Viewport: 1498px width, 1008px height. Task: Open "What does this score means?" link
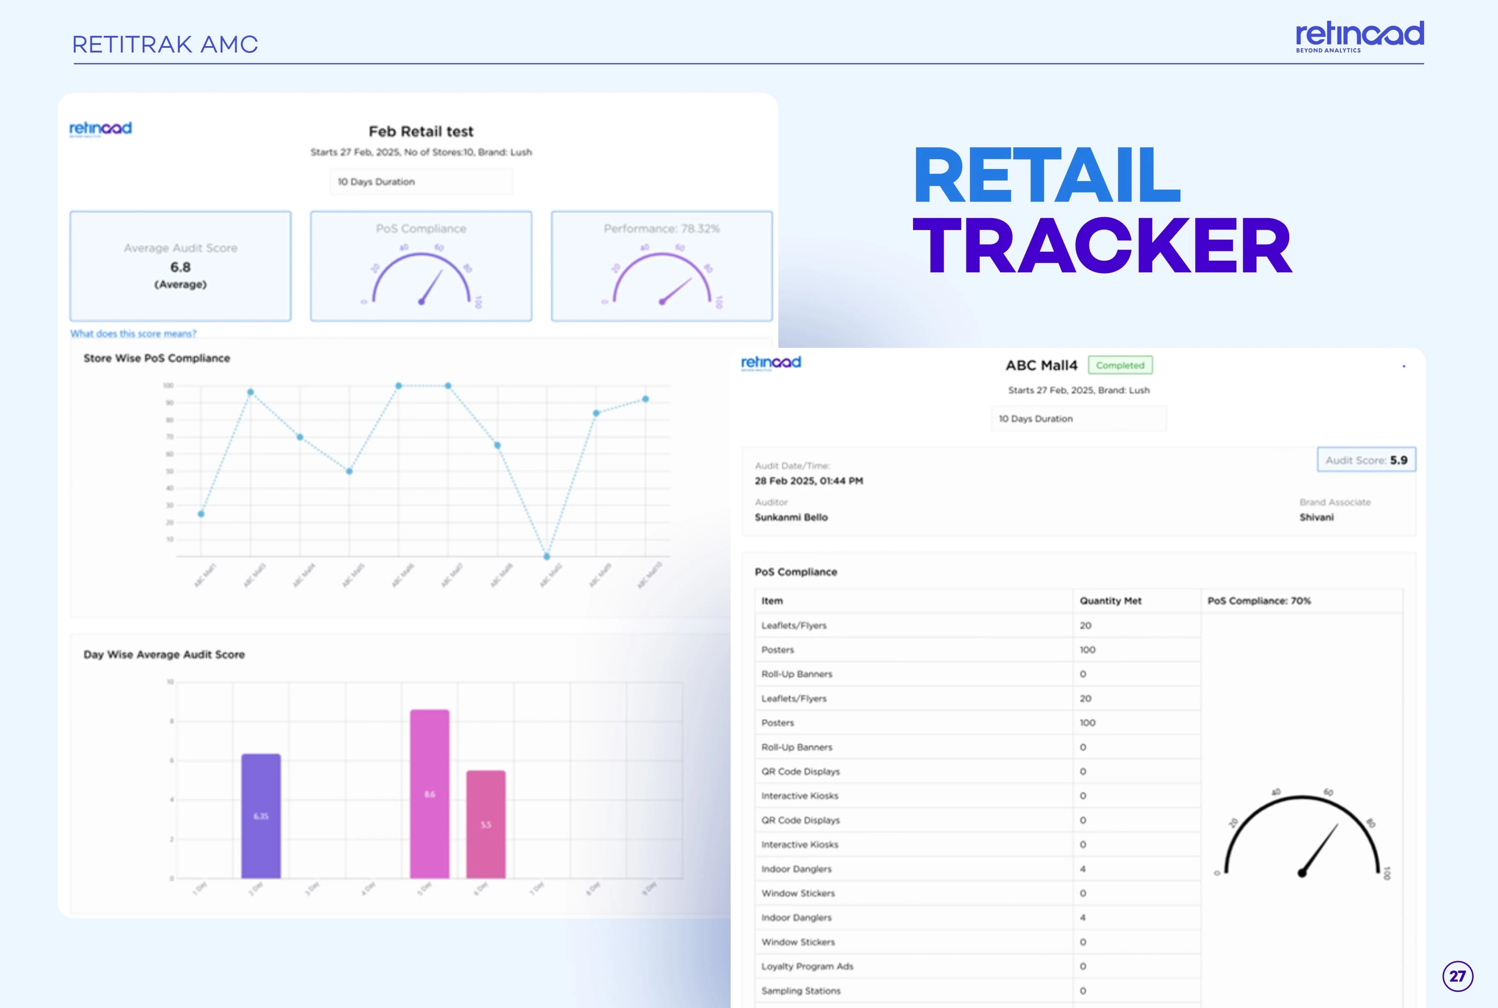133,334
